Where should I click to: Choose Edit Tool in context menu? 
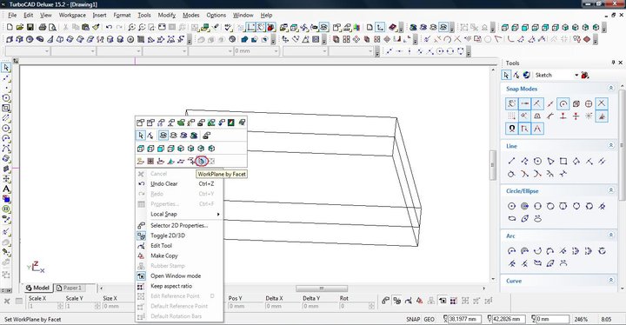pyautogui.click(x=179, y=246)
